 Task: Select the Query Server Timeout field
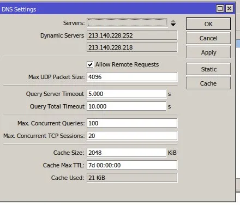click(x=127, y=94)
